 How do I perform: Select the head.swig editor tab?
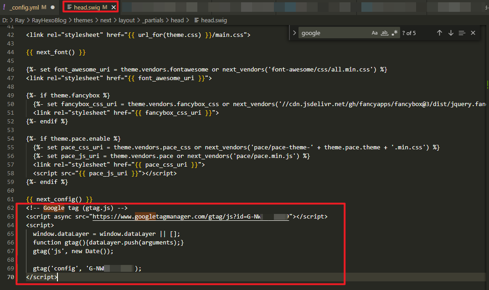[x=87, y=7]
